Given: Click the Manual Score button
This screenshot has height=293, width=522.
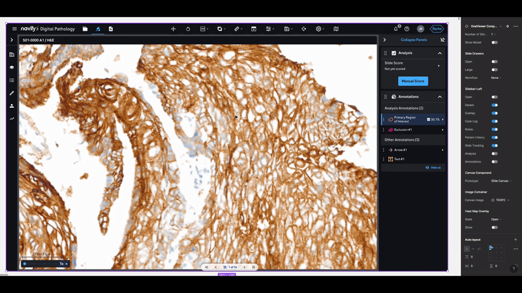Looking at the screenshot, I should point(413,81).
